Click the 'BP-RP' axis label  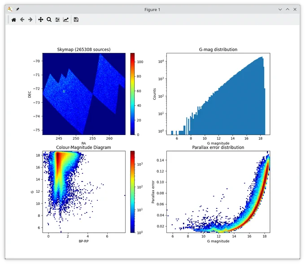click(83, 241)
